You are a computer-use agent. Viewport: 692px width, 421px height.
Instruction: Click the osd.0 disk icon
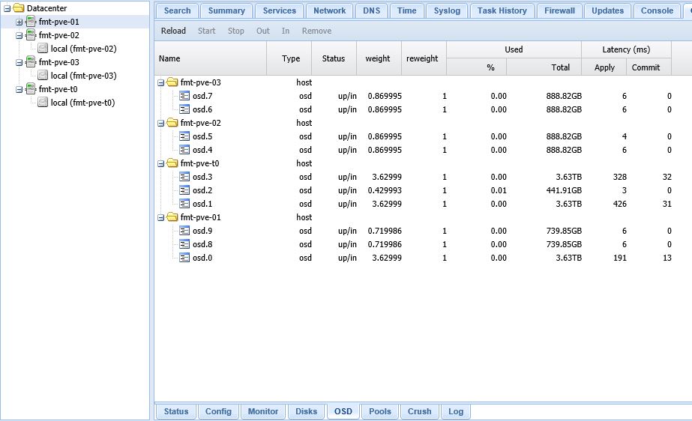pos(184,258)
